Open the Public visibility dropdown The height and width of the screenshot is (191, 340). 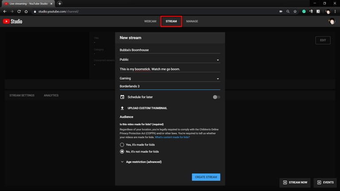click(170, 60)
